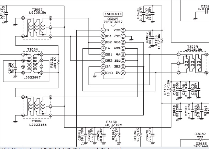The width and height of the screenshot is (209, 149).
Task: Click the T3007 transformer symbol
Action: 36,27
